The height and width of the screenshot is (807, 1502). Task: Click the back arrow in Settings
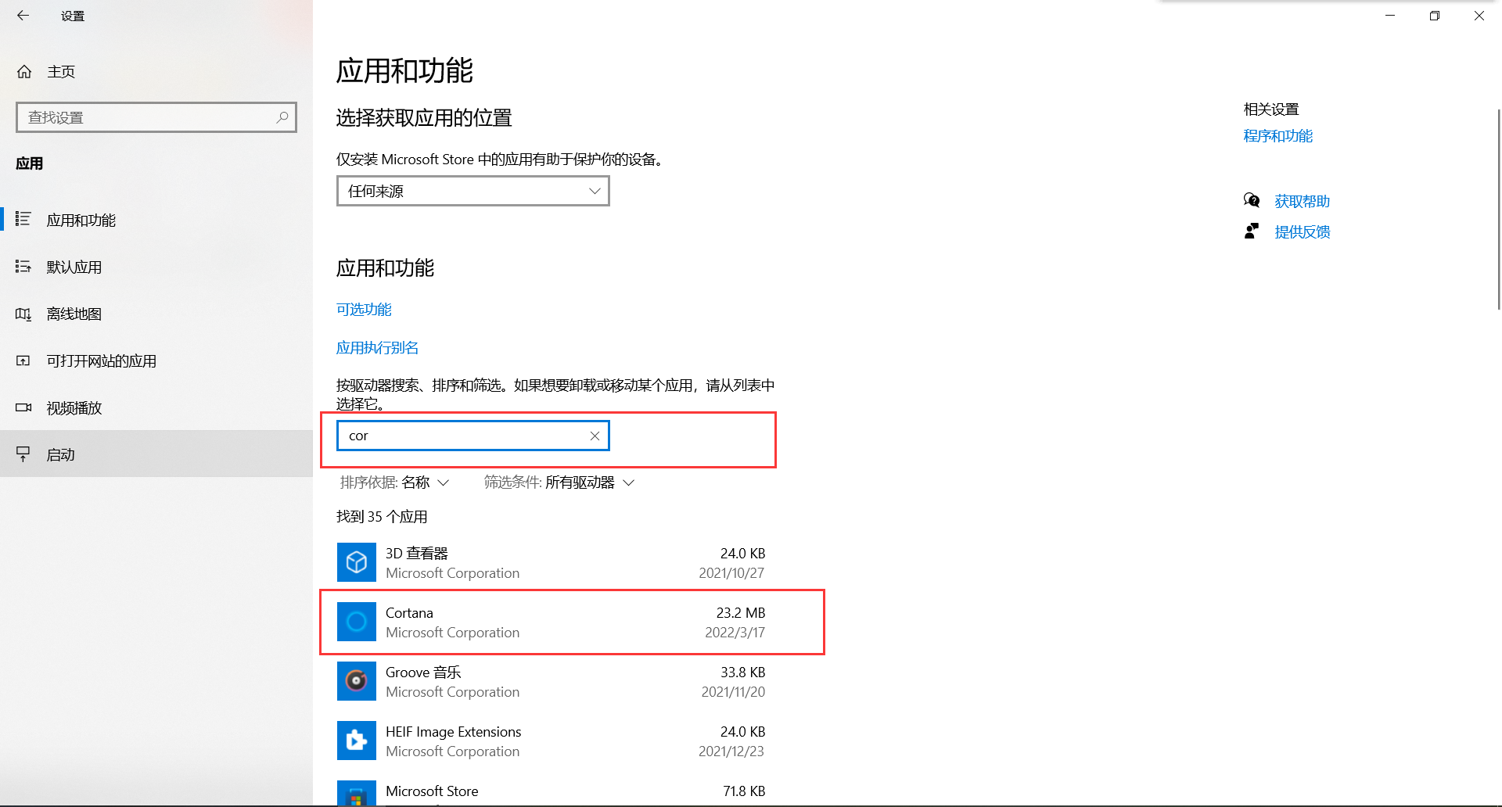pos(23,16)
